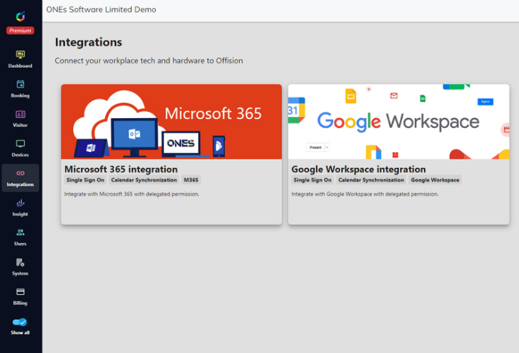Click 'Connect your workplace tech' subtitle text
This screenshot has height=353, width=519.
(149, 61)
